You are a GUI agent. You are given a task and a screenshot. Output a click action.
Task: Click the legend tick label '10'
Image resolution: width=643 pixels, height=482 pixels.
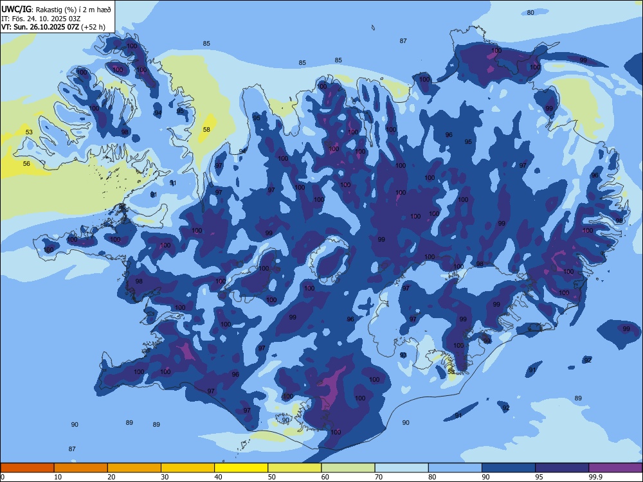point(58,477)
